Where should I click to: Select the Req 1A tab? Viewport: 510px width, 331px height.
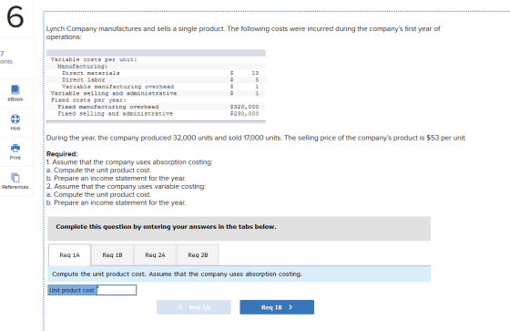[x=69, y=254]
